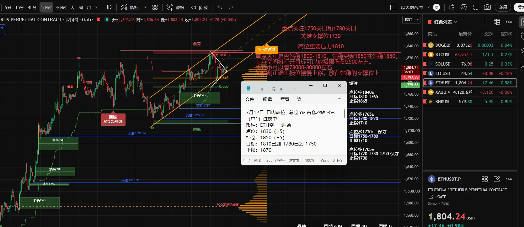Create an alert with the 警报 button
Viewport: 524px width, 227px height.
pyautogui.click(x=176, y=7)
